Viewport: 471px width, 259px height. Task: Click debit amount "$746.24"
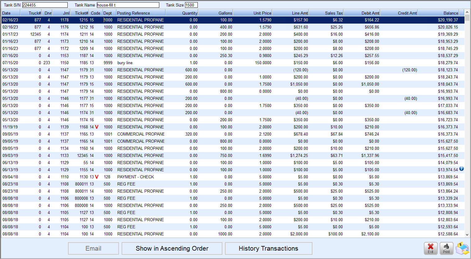(372, 134)
